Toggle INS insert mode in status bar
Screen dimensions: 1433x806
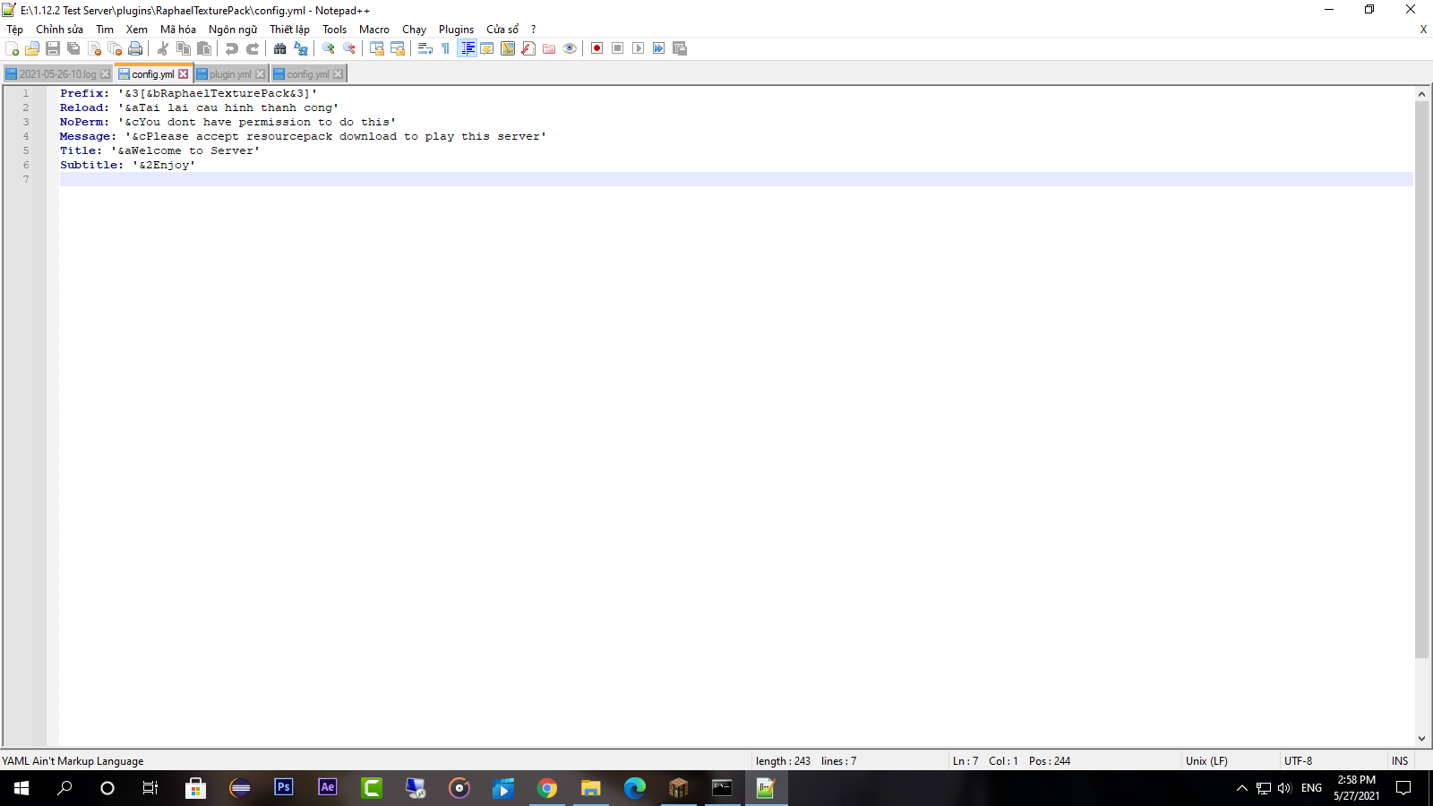[1400, 761]
